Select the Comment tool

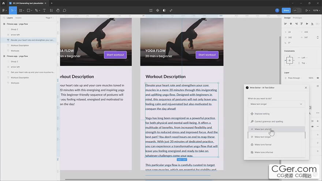64,10
